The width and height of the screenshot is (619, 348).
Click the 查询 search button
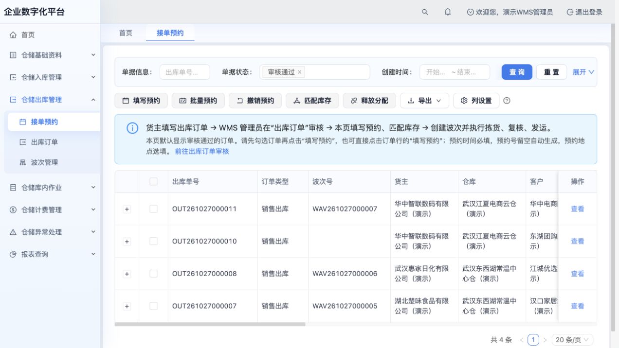517,72
